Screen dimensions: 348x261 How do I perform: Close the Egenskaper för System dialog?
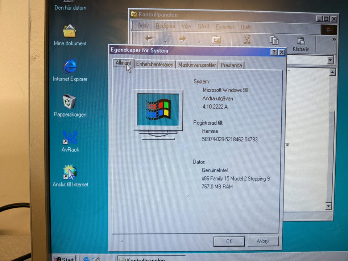pyautogui.click(x=281, y=52)
